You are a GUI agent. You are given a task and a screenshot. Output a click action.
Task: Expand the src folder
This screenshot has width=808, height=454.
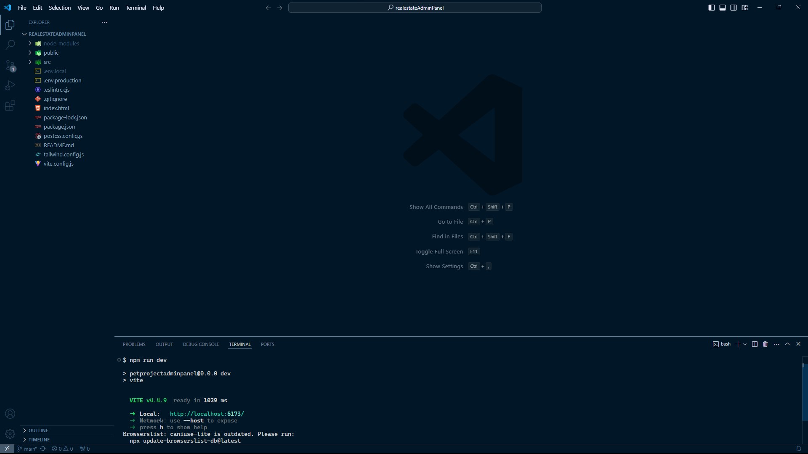tap(47, 62)
